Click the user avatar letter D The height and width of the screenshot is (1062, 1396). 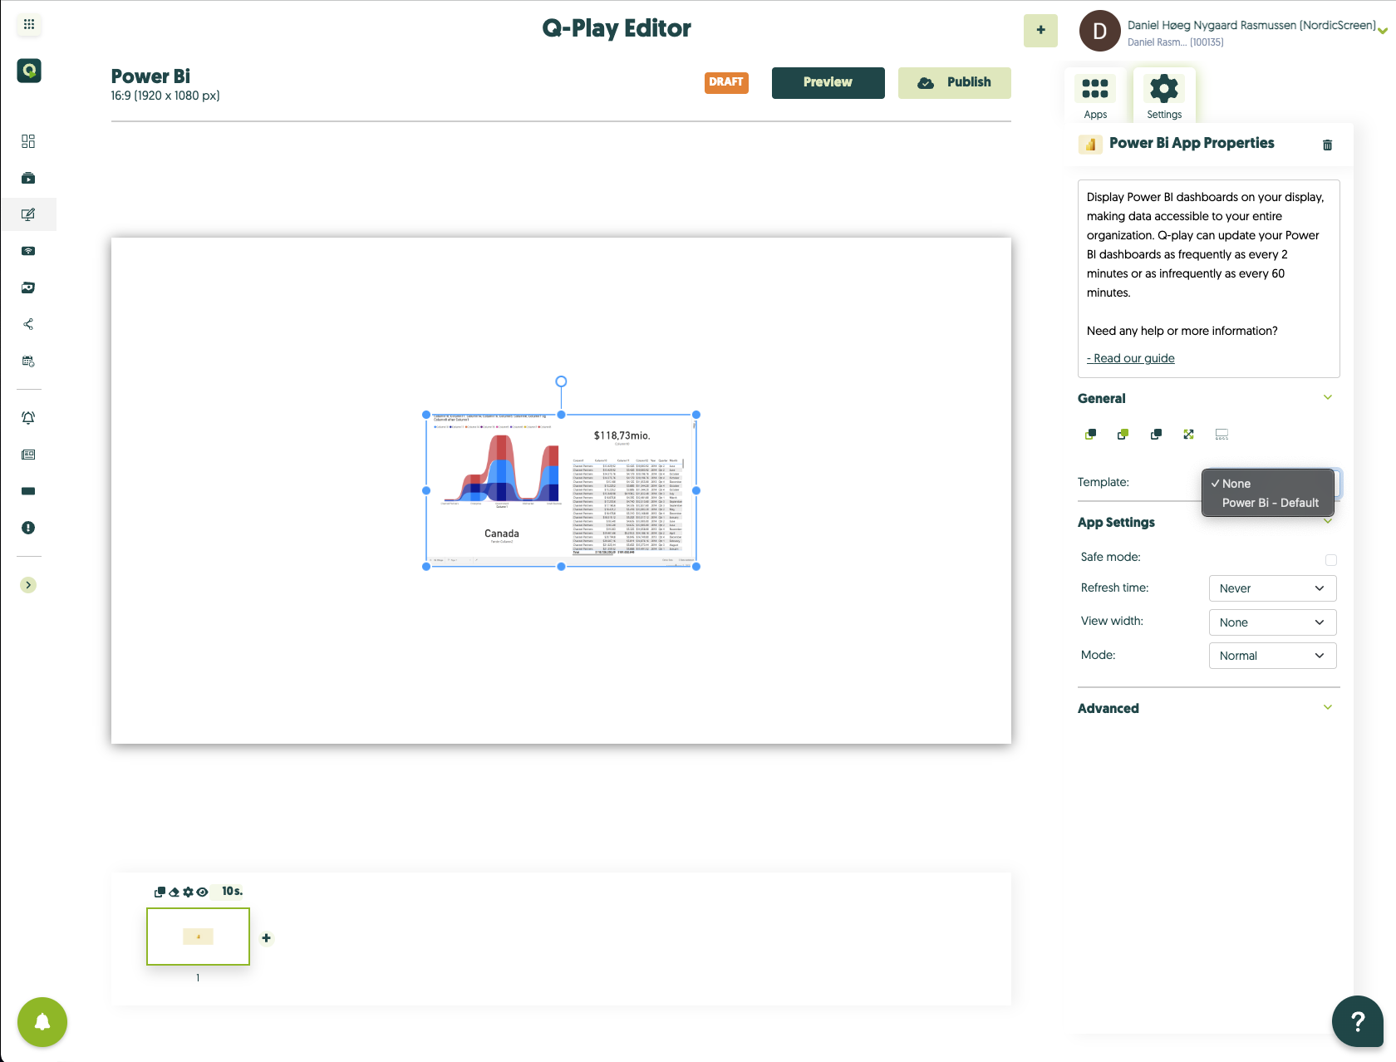click(x=1099, y=32)
